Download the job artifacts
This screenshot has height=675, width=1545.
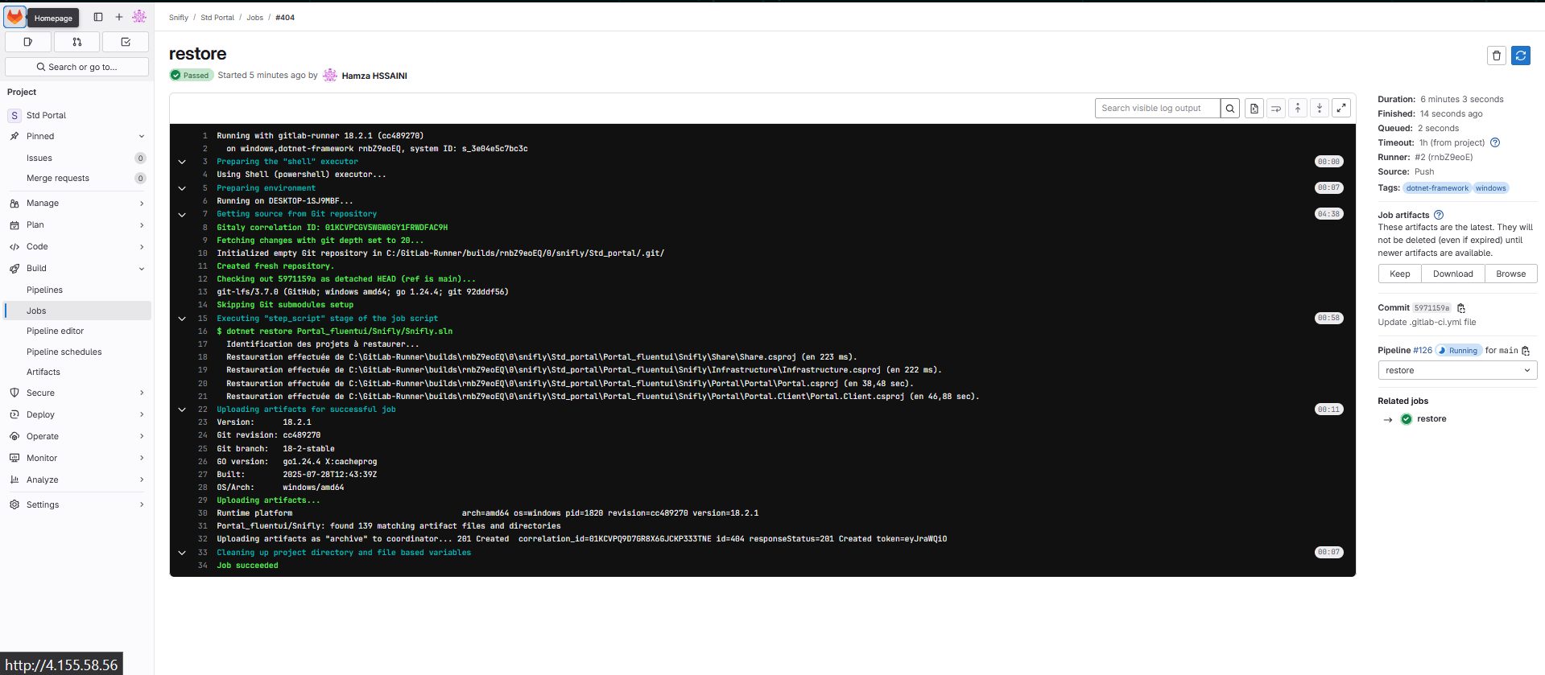coord(1453,274)
